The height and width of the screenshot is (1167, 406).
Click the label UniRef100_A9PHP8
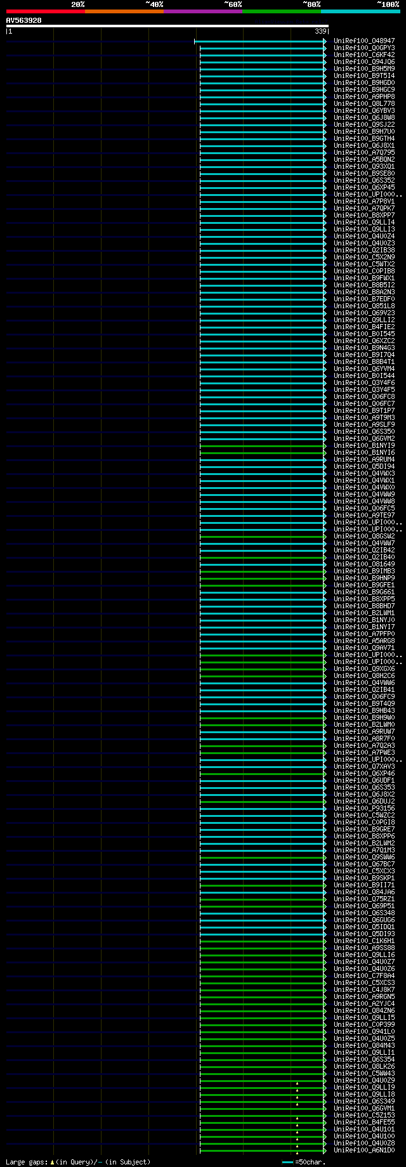click(364, 96)
